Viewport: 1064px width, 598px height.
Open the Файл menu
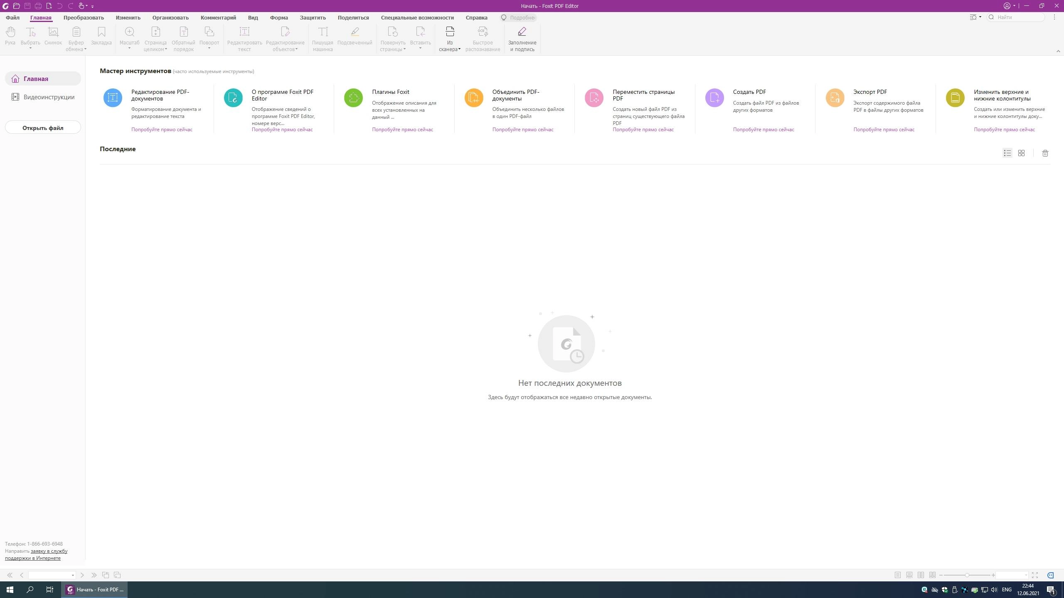[x=12, y=17]
